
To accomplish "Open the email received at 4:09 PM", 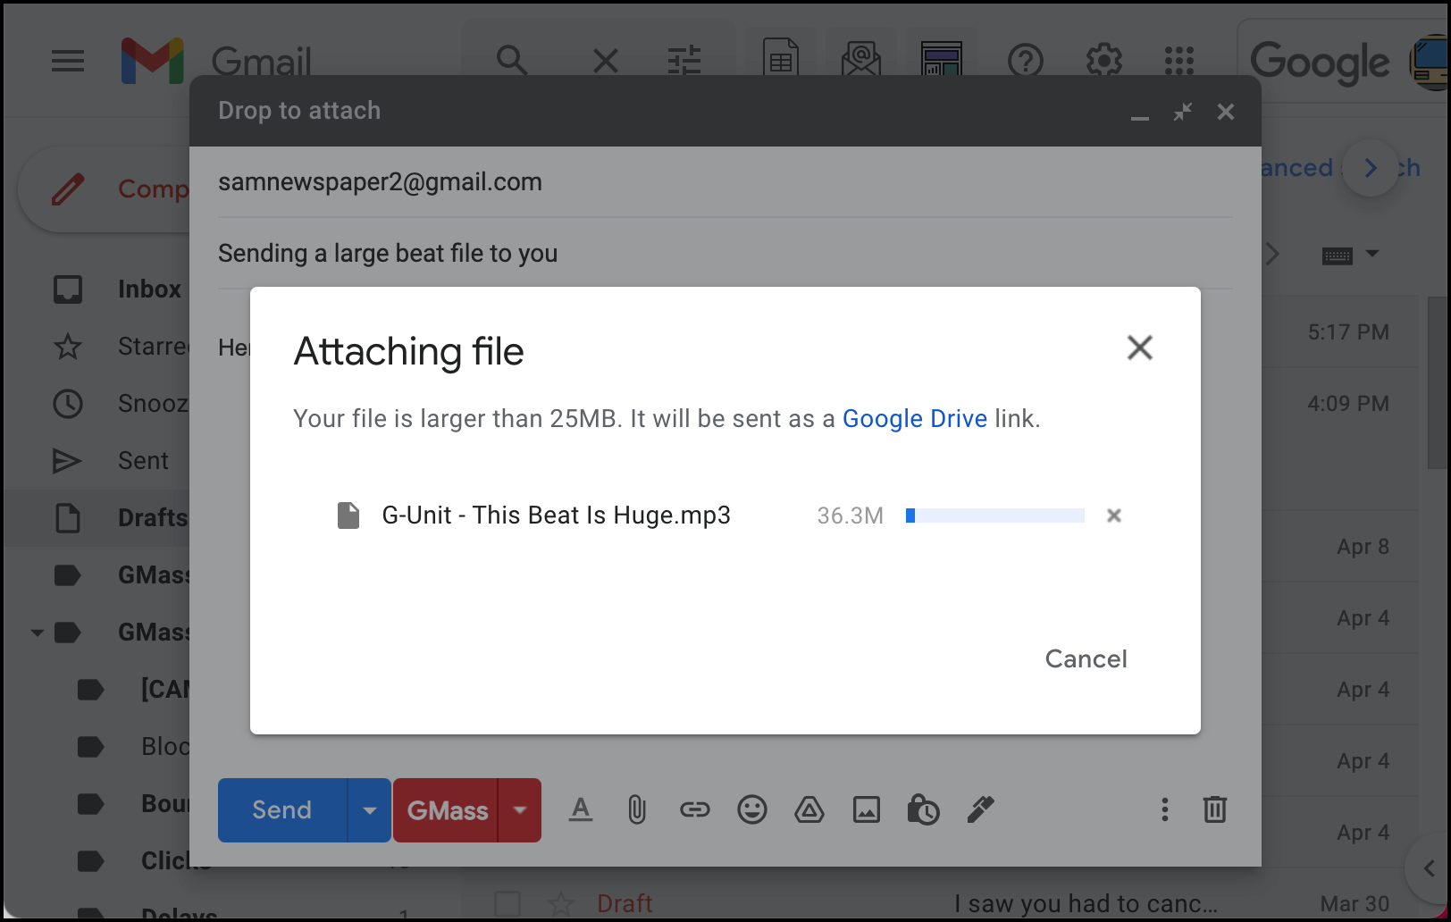I will 1347,404.
